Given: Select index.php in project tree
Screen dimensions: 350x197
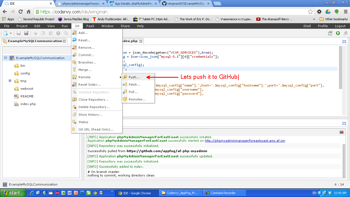Looking at the screenshot, I should (28, 104).
